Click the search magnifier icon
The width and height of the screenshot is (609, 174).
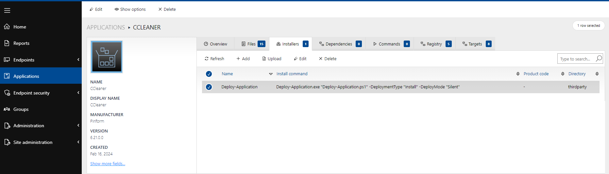pos(599,59)
